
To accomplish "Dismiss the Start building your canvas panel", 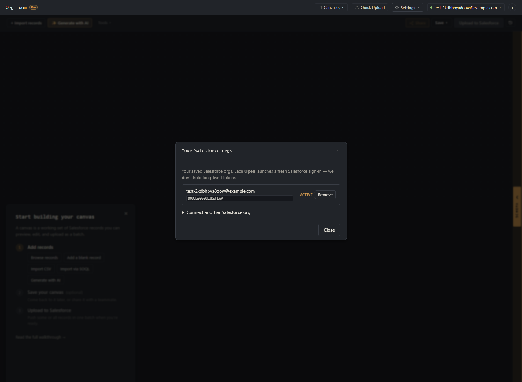I will tap(126, 213).
